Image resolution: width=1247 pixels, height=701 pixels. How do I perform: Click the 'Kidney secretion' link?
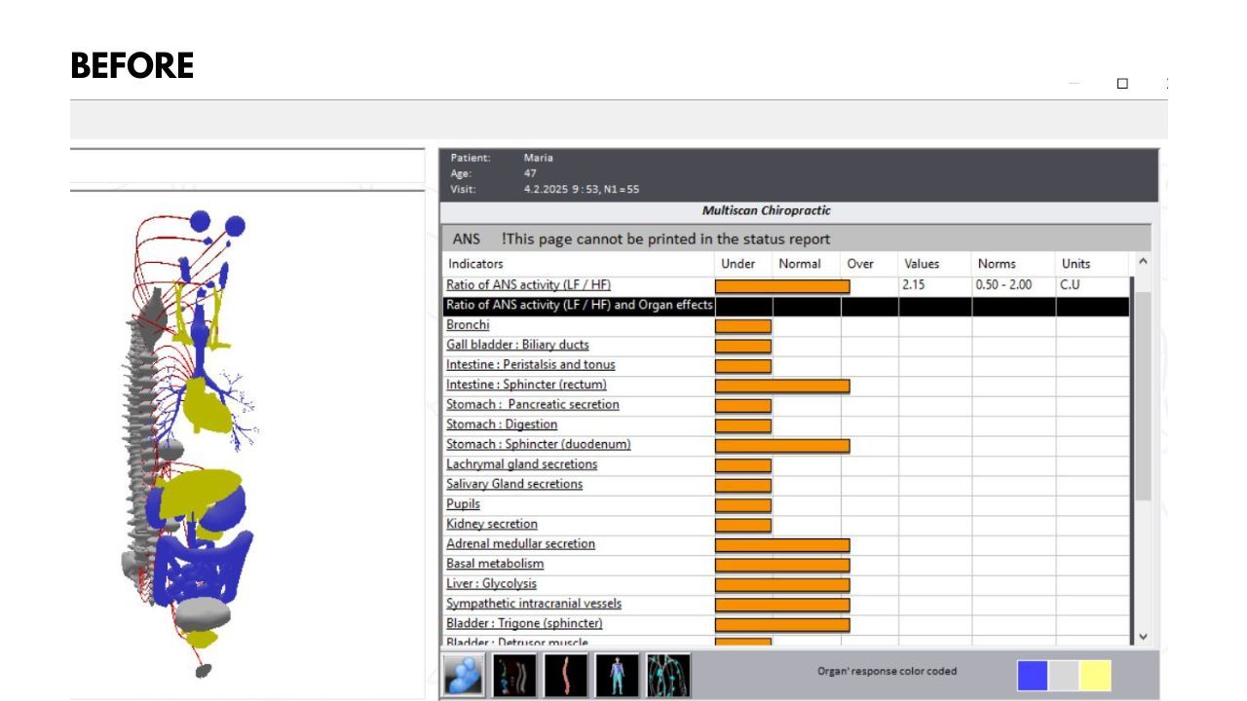click(x=492, y=524)
